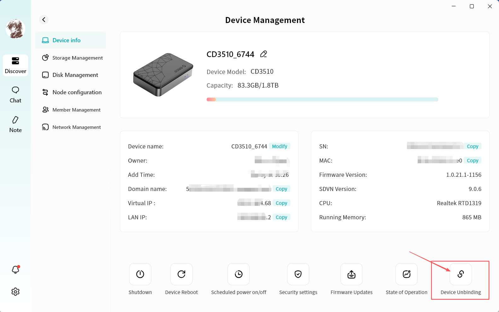Click the Device Unbinding link icon
The height and width of the screenshot is (312, 499).
[461, 274]
